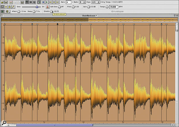Click the Attack knob
Screen dimensions: 179x127
tap(19, 11)
